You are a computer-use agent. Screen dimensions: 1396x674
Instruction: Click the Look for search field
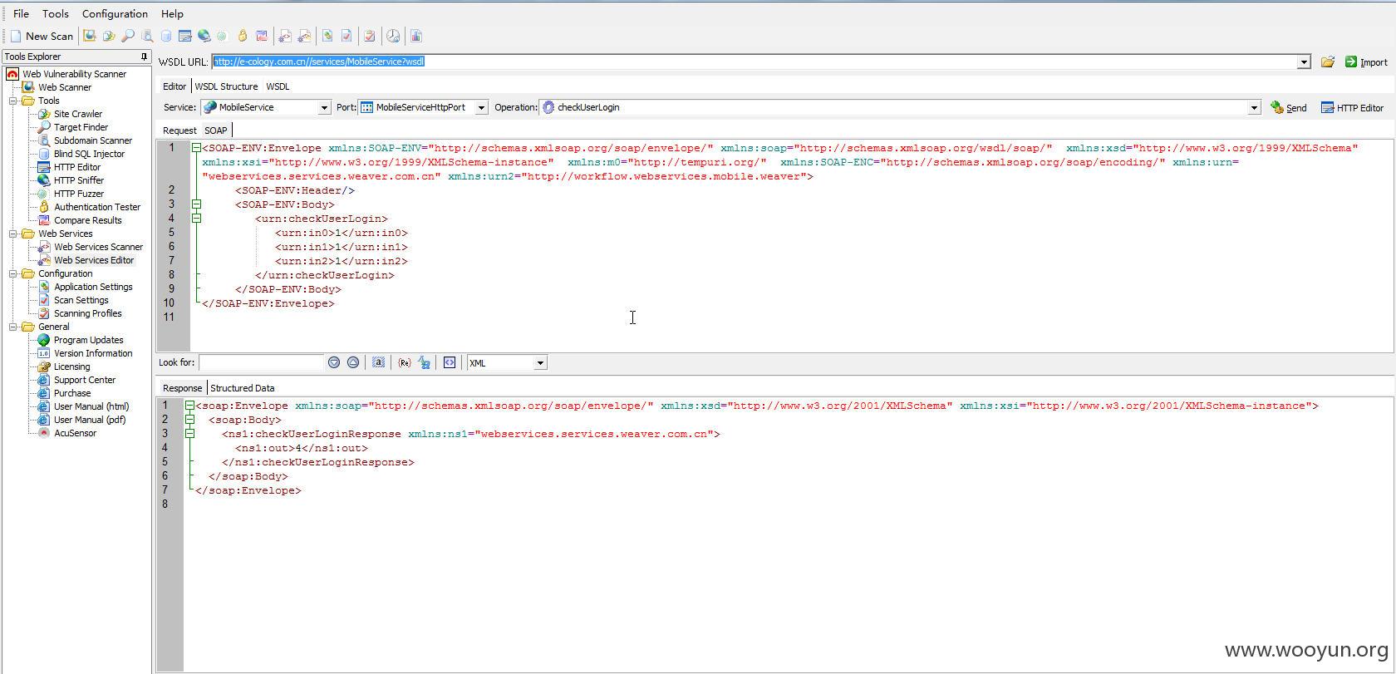click(x=261, y=362)
